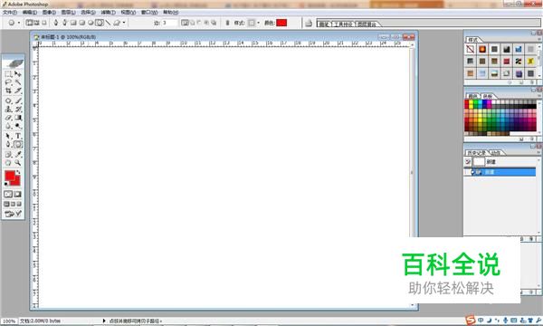
Task: Switch to Standard editing mode
Action: tap(8, 194)
